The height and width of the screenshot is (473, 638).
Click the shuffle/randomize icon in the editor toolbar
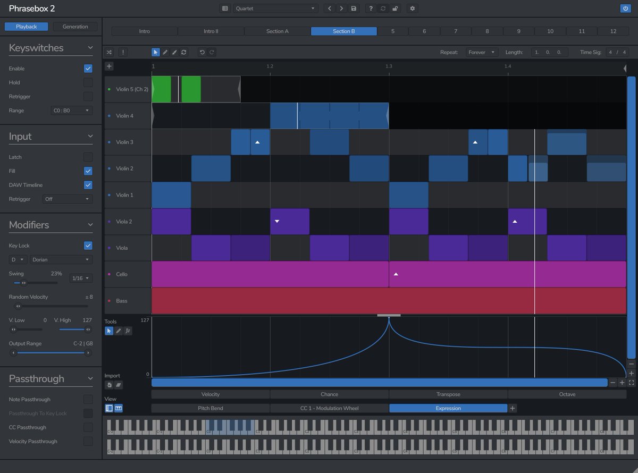(x=110, y=52)
